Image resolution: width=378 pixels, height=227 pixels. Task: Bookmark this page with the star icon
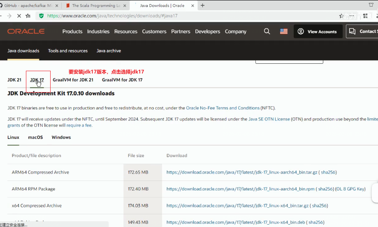pyautogui.click(x=341, y=16)
